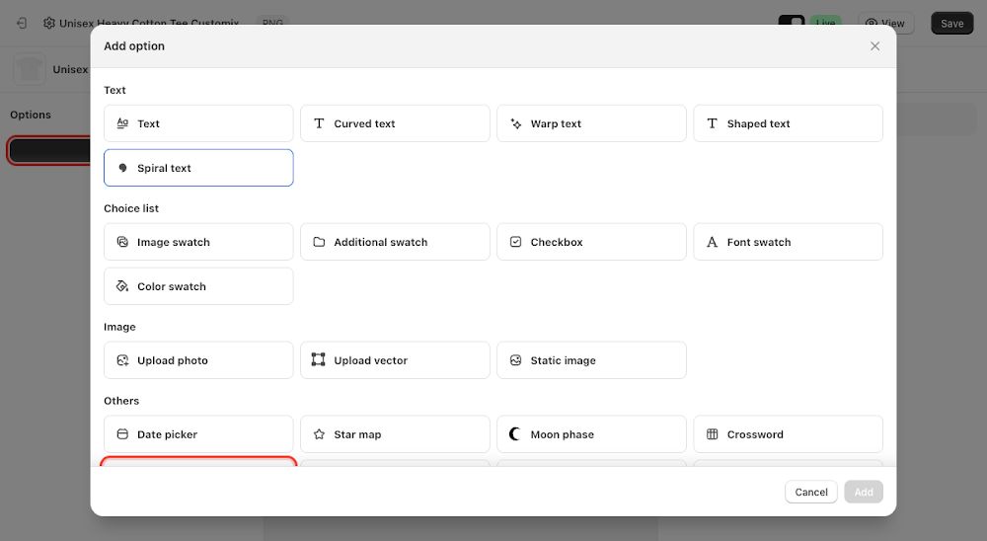The height and width of the screenshot is (541, 987).
Task: Select the Upload vector option
Action: point(395,360)
